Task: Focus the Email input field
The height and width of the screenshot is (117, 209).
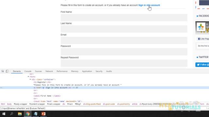Action: click(x=124, y=40)
